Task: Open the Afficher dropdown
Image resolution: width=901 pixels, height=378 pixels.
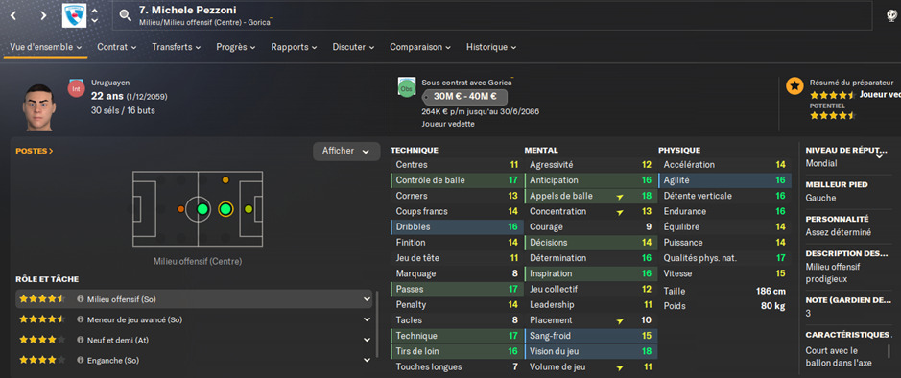Action: [x=346, y=151]
